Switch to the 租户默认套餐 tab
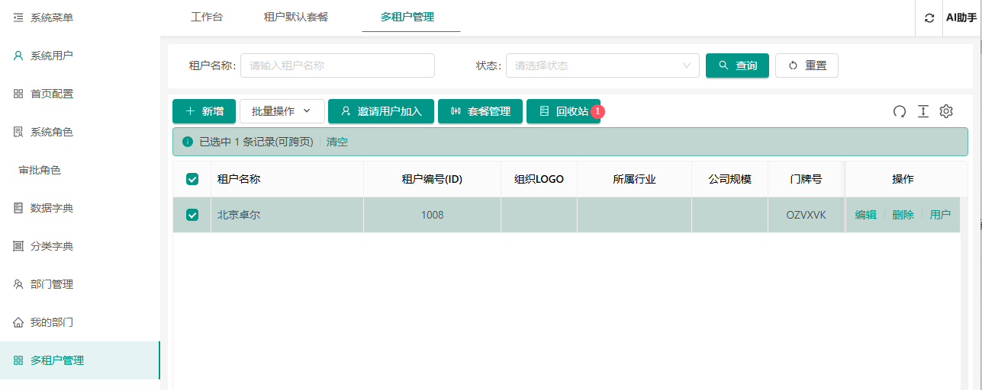The height and width of the screenshot is (390, 982). 295,17
